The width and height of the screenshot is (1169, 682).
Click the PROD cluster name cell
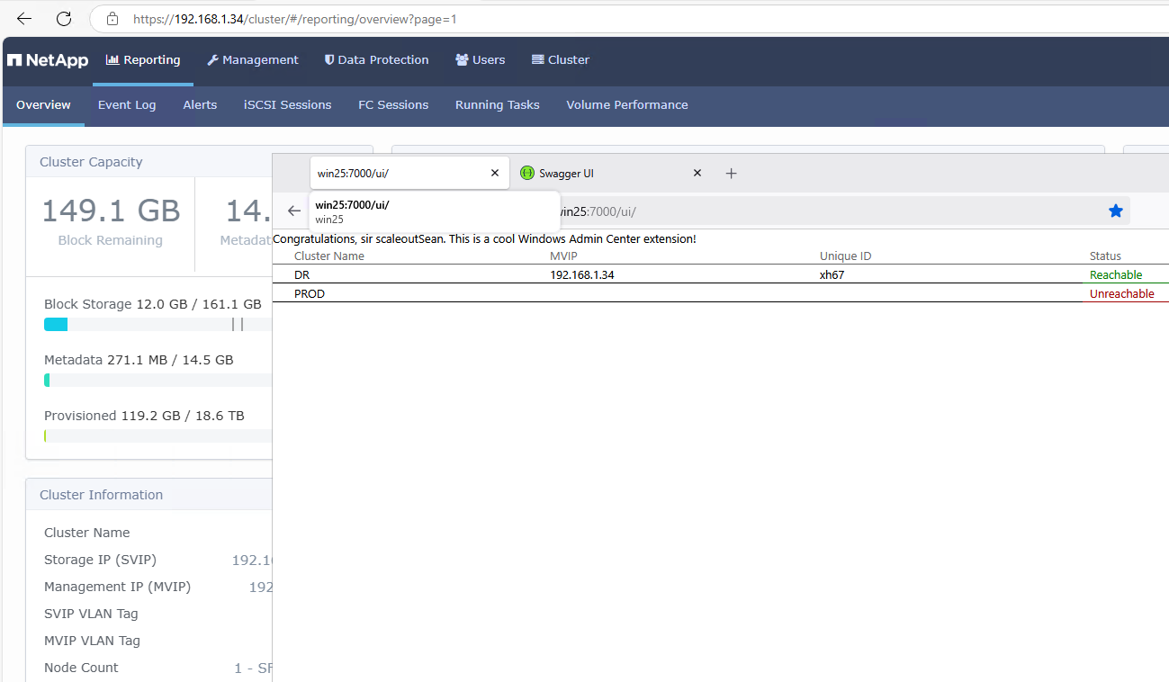pyautogui.click(x=310, y=294)
